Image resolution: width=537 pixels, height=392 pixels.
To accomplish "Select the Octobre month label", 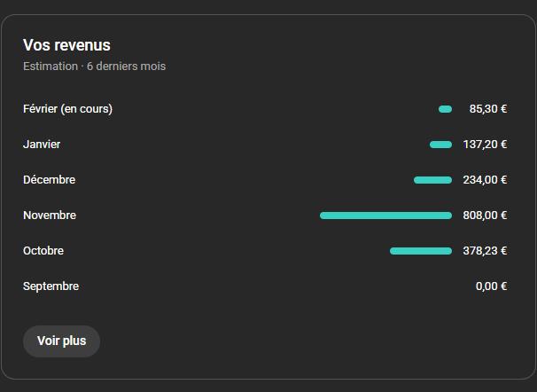I will click(43, 251).
